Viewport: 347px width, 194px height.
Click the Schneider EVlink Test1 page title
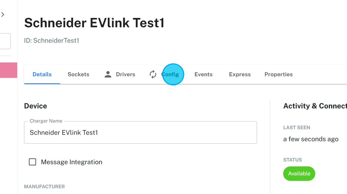(94, 23)
